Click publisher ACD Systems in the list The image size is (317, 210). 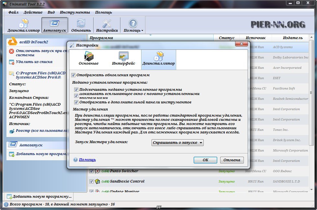click(283, 47)
